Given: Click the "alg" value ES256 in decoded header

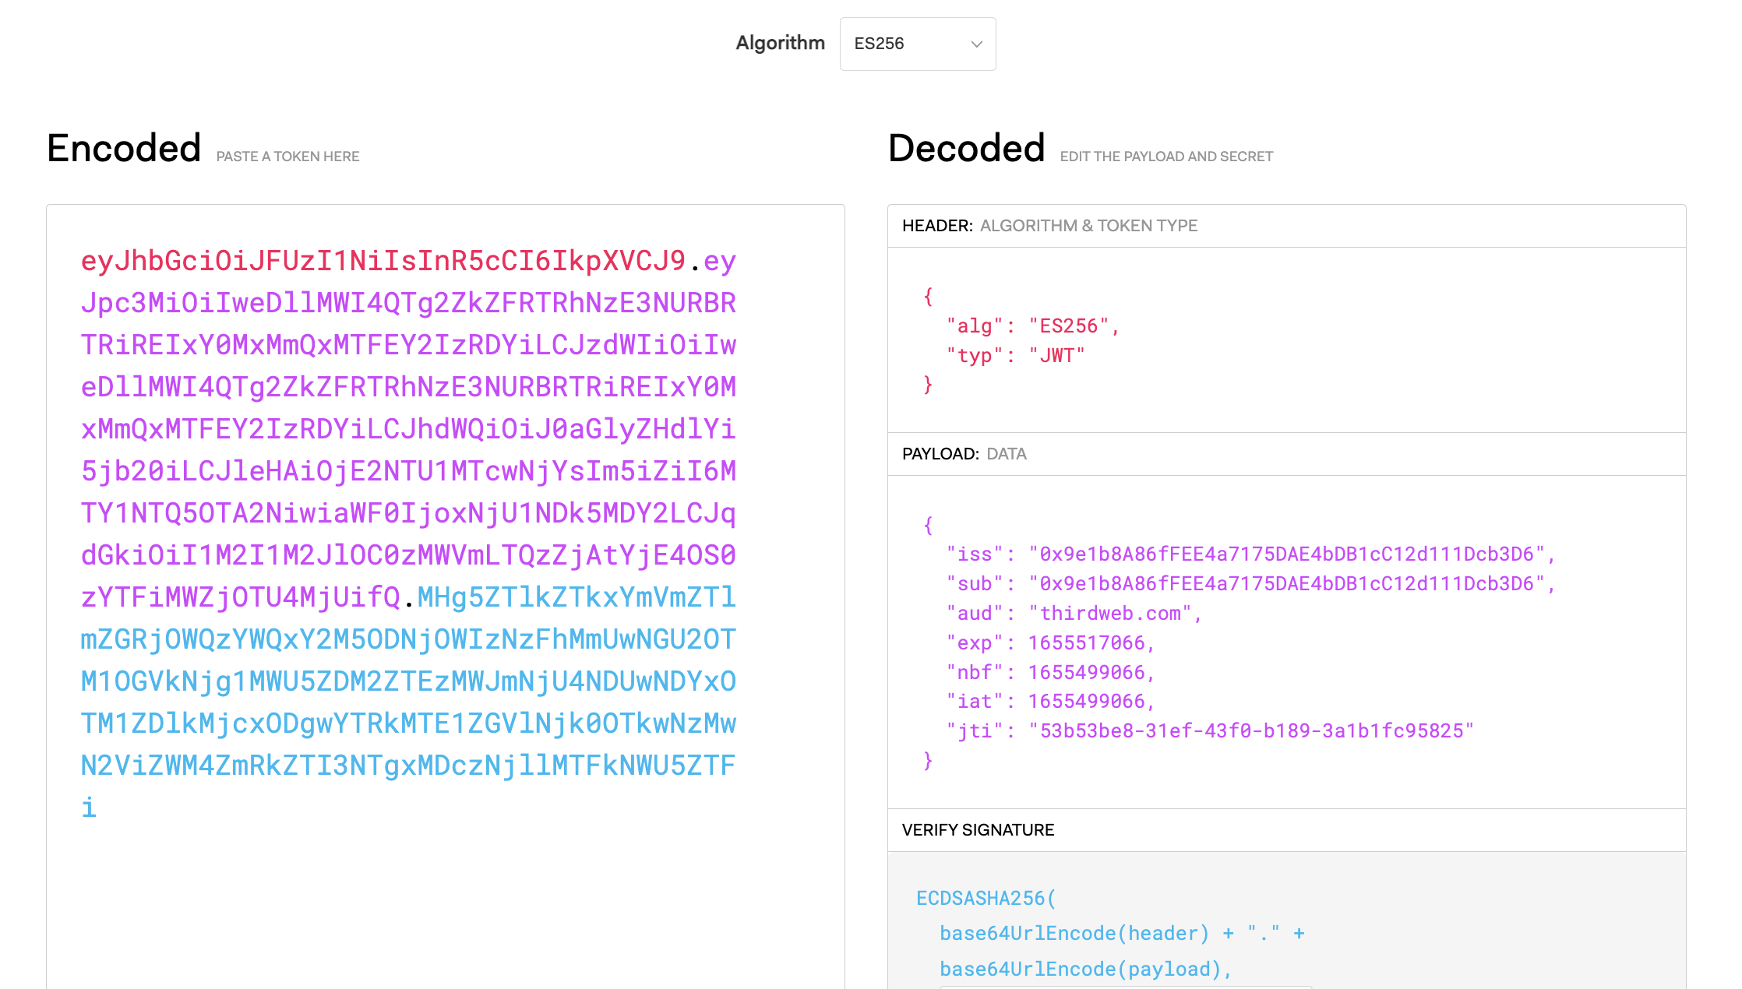Looking at the screenshot, I should click(x=1073, y=326).
